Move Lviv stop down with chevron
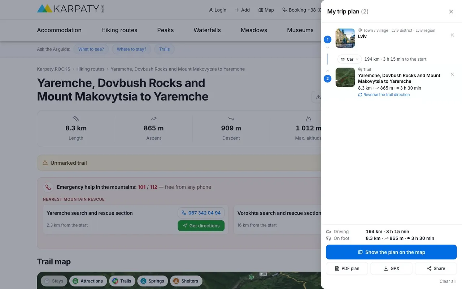462x289 pixels. [x=327, y=48]
